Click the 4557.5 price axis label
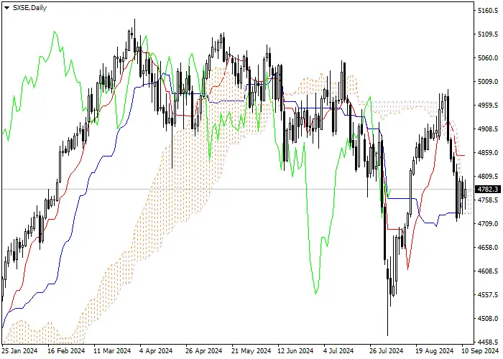 (x=488, y=294)
